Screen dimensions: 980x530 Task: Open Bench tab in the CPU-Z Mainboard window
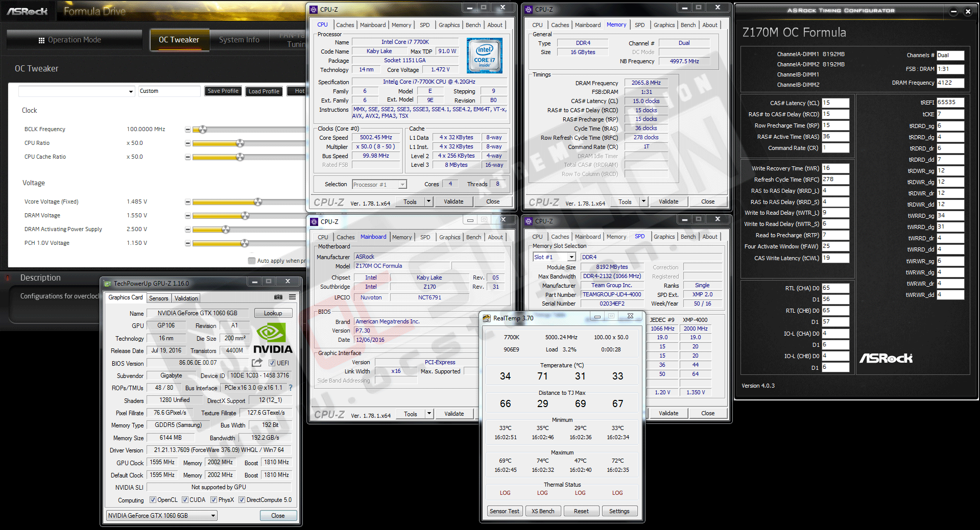474,237
